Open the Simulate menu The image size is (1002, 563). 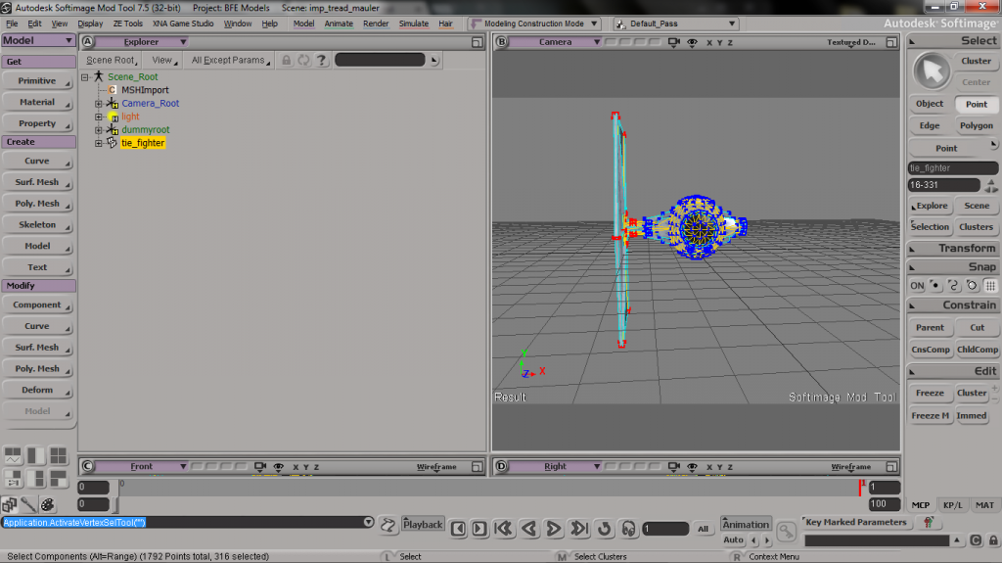[x=414, y=23]
